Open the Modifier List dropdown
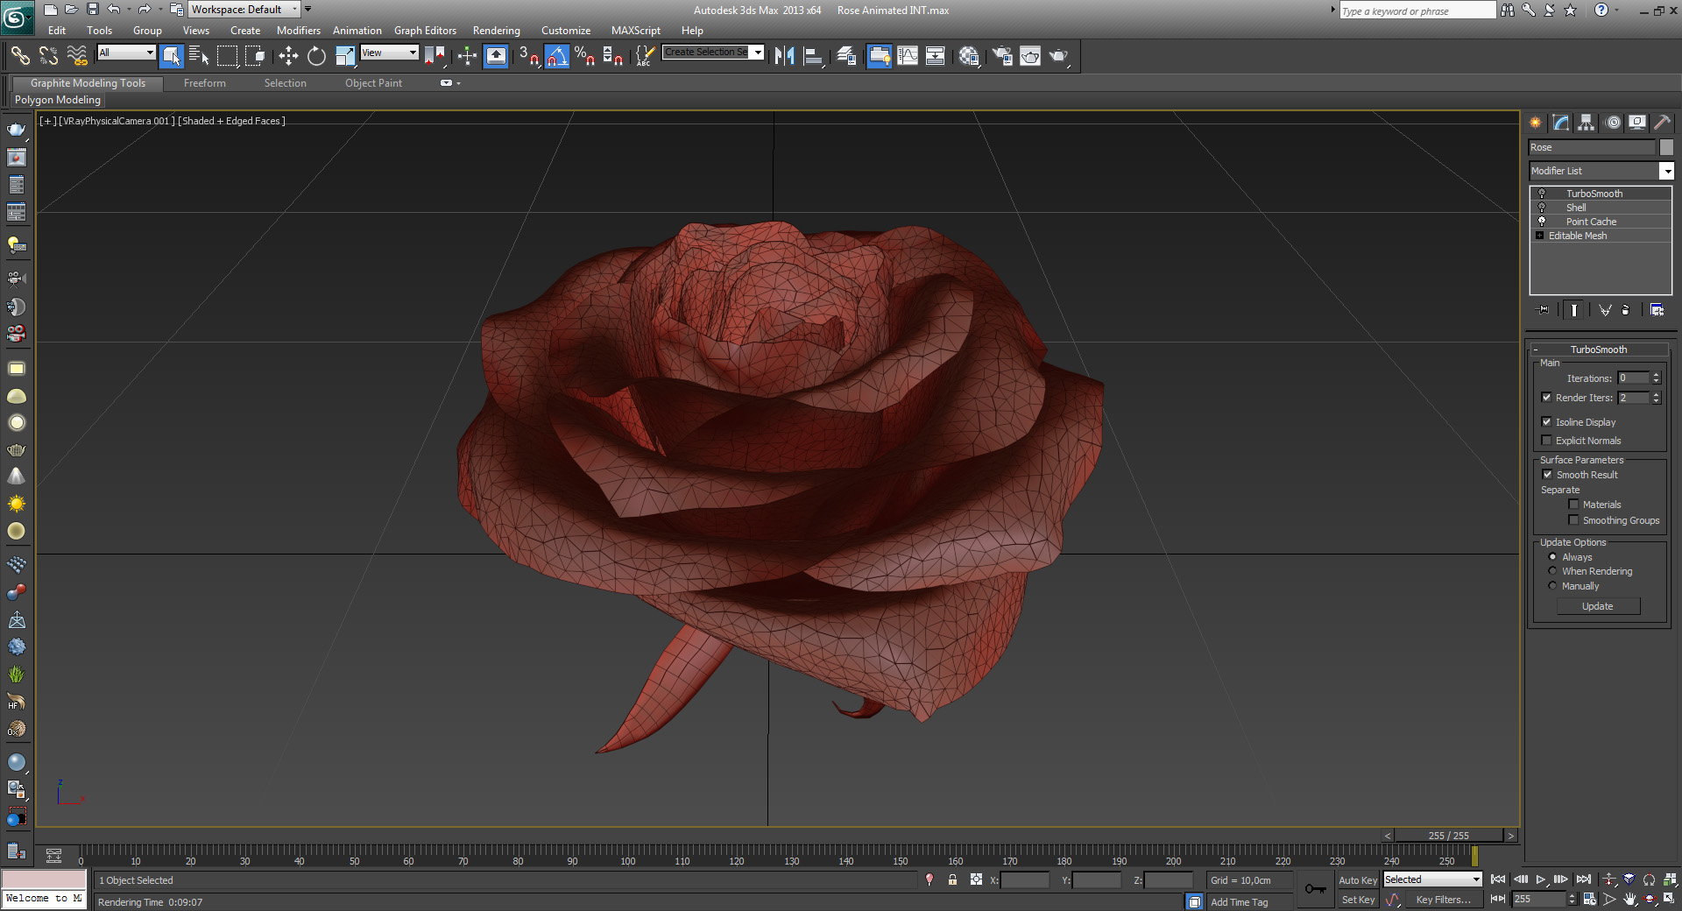The image size is (1682, 911). 1667,170
